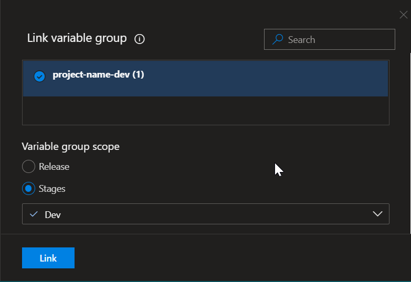This screenshot has width=411, height=282.
Task: Close the Link variable group panel
Action: point(403,15)
